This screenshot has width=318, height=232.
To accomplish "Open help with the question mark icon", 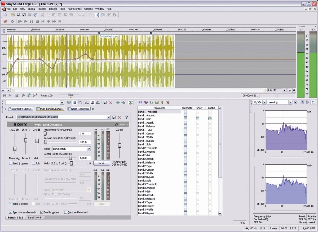I will [x=127, y=117].
